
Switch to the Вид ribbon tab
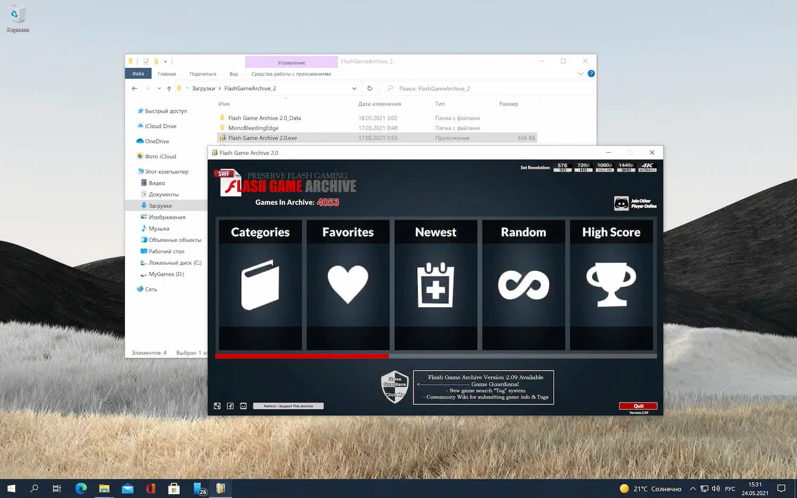pos(234,74)
